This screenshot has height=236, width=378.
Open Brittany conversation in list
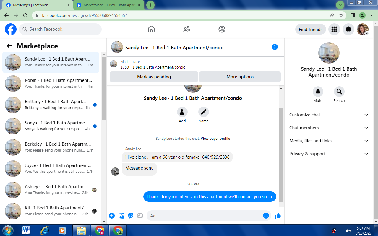51,105
